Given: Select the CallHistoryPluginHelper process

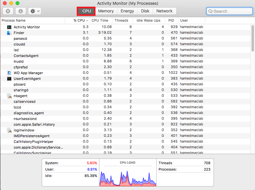Looking at the screenshot, I should click(x=33, y=142).
